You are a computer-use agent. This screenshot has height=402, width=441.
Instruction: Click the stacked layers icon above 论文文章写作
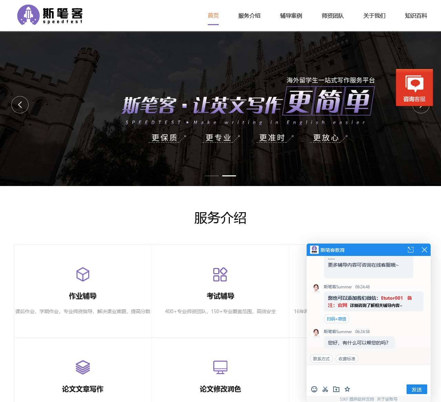[82, 367]
